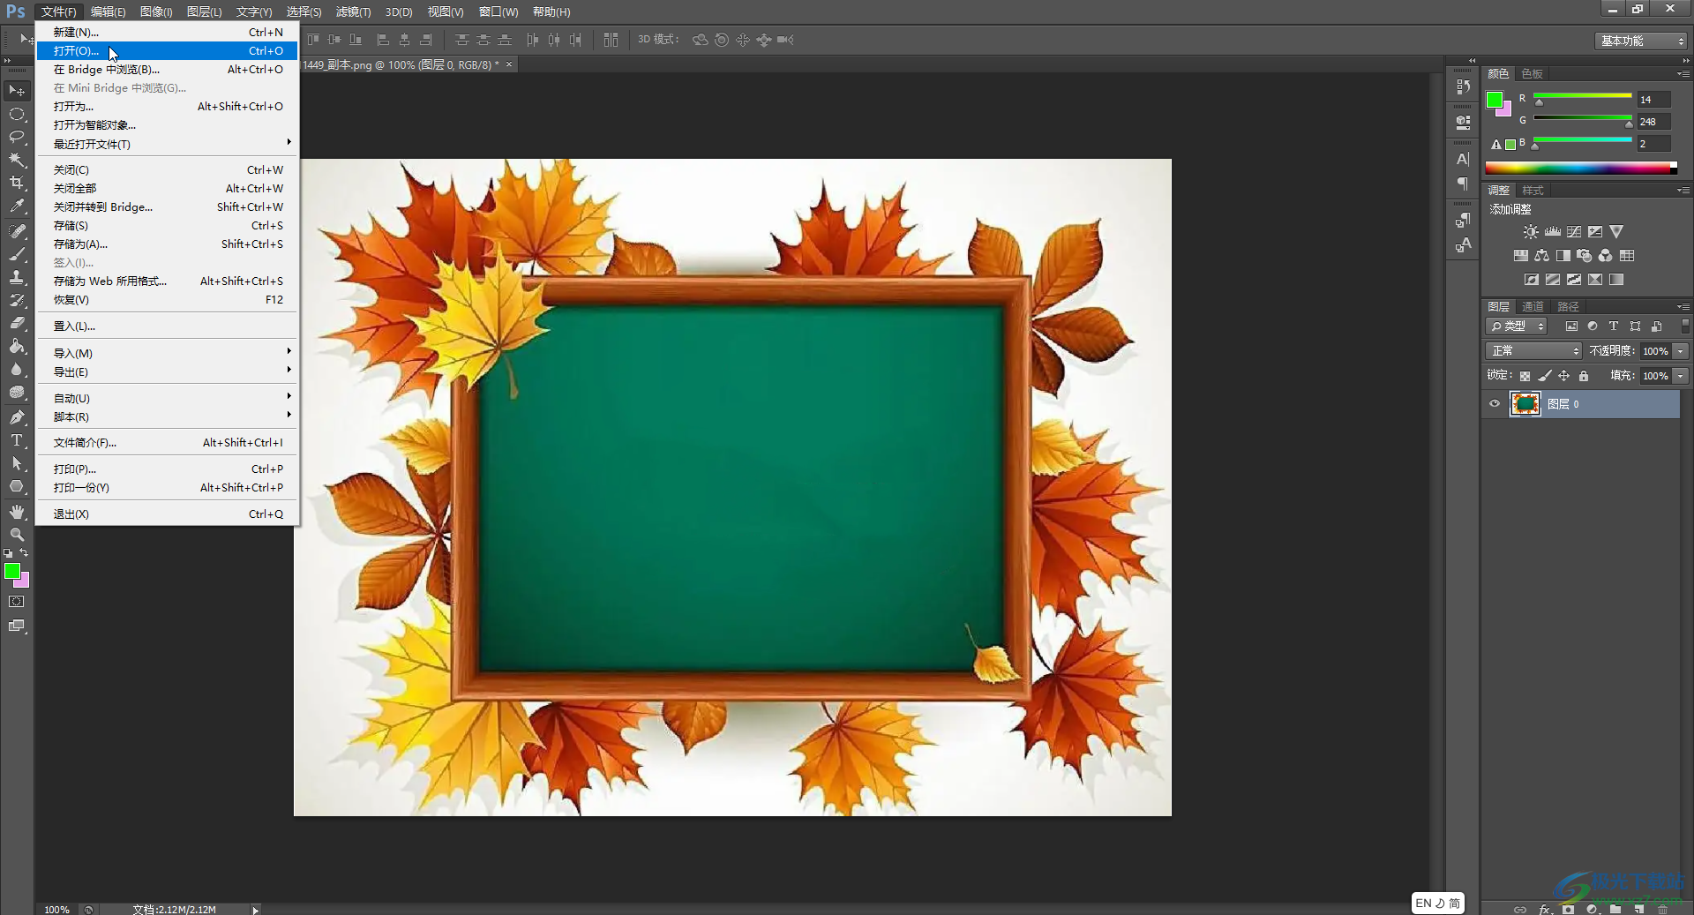1694x915 pixels.
Task: Open the Character panel icon in the dock
Action: pyautogui.click(x=1463, y=160)
